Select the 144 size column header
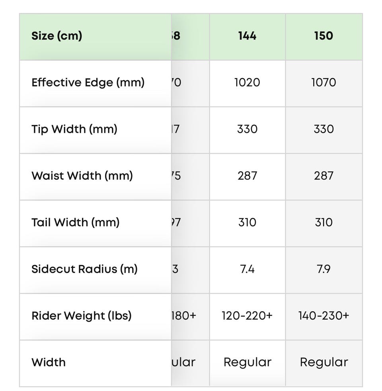 247,36
